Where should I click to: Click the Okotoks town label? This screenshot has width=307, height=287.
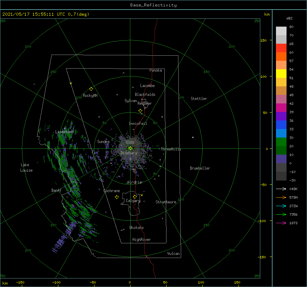[136, 228]
